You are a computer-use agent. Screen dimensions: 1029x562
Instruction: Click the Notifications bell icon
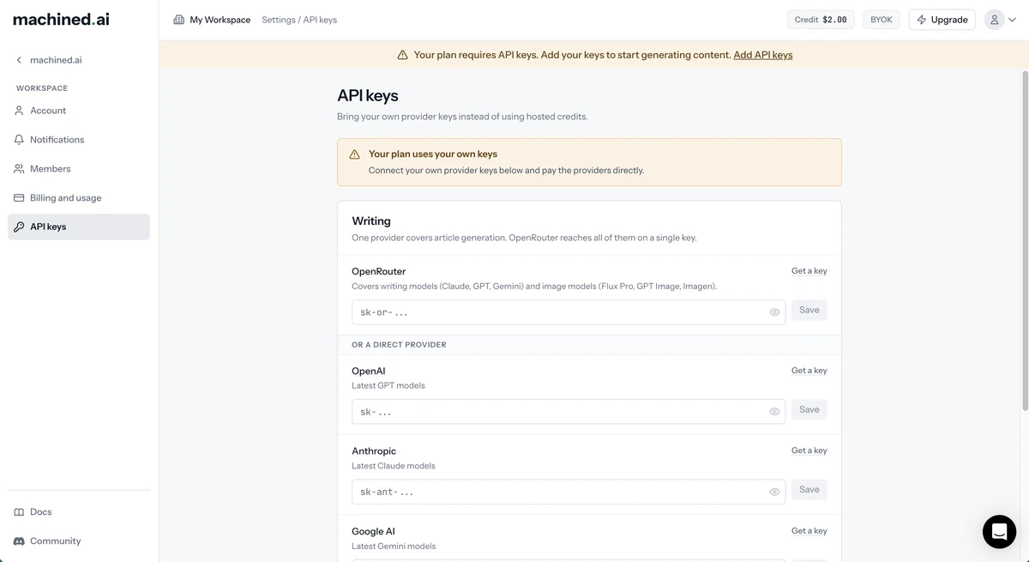pos(19,140)
